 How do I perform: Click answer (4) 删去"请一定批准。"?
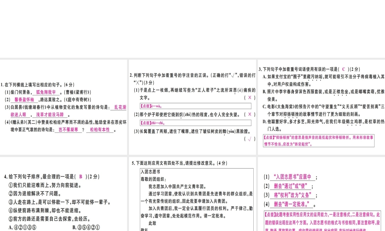coord(292,204)
